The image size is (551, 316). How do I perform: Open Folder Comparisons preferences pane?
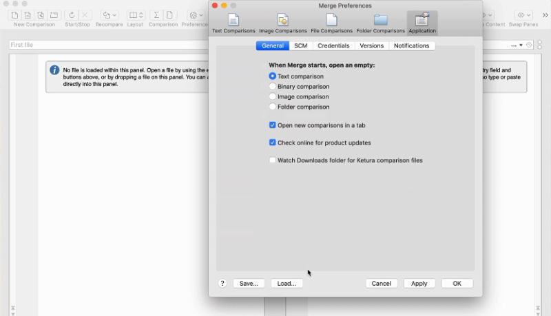(381, 23)
